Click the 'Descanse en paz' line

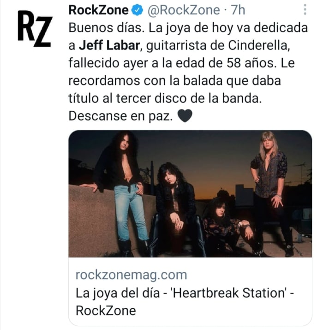(x=120, y=116)
